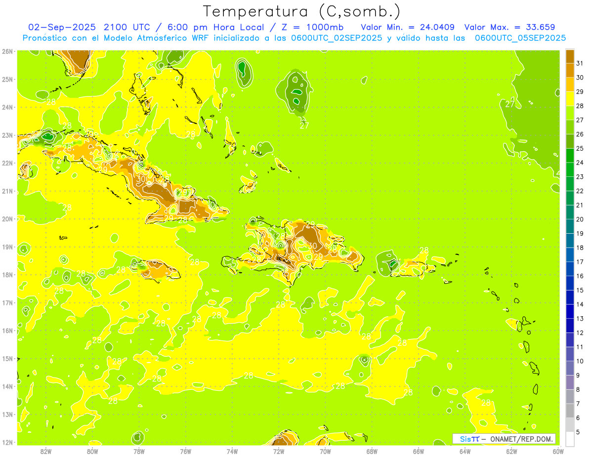Click the 17N latitude label
The height and width of the screenshot is (458, 593).
tap(7, 302)
